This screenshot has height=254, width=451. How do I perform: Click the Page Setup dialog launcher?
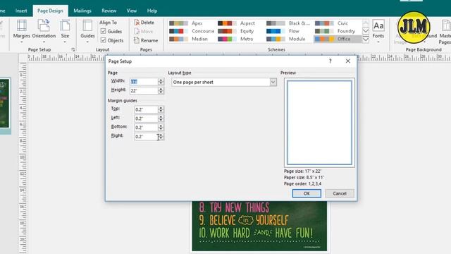pos(73,49)
